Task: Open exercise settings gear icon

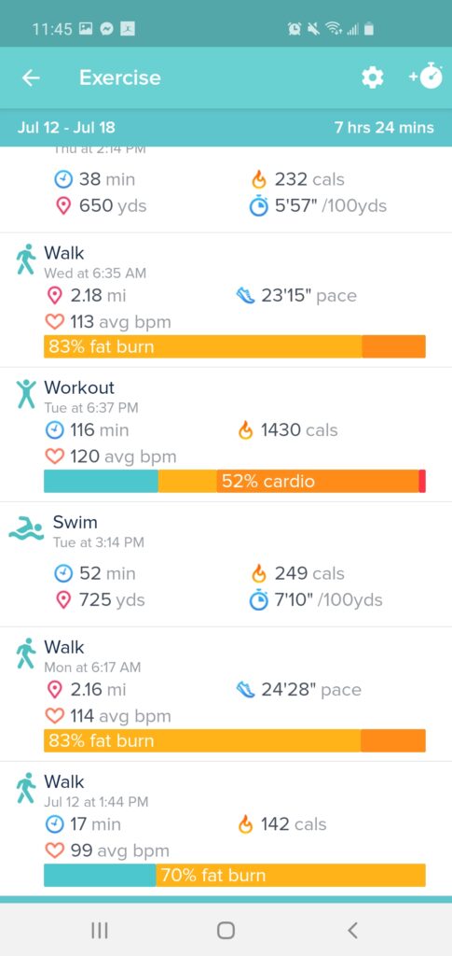Action: [372, 77]
